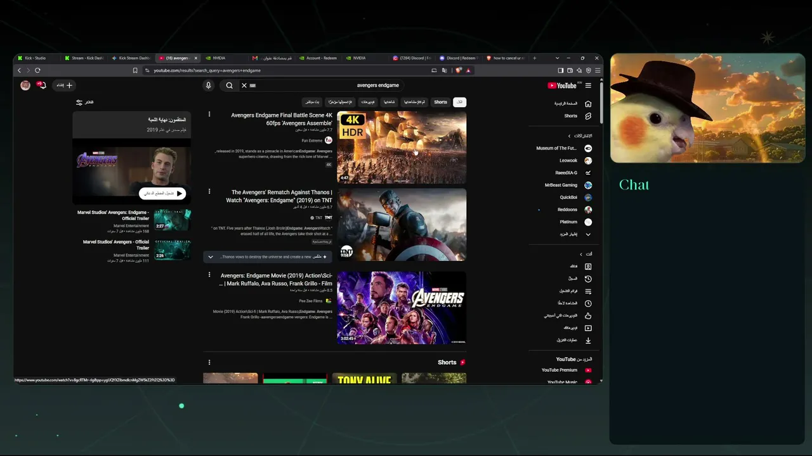
Task: Open the Watch Later clock icon
Action: [x=588, y=303]
